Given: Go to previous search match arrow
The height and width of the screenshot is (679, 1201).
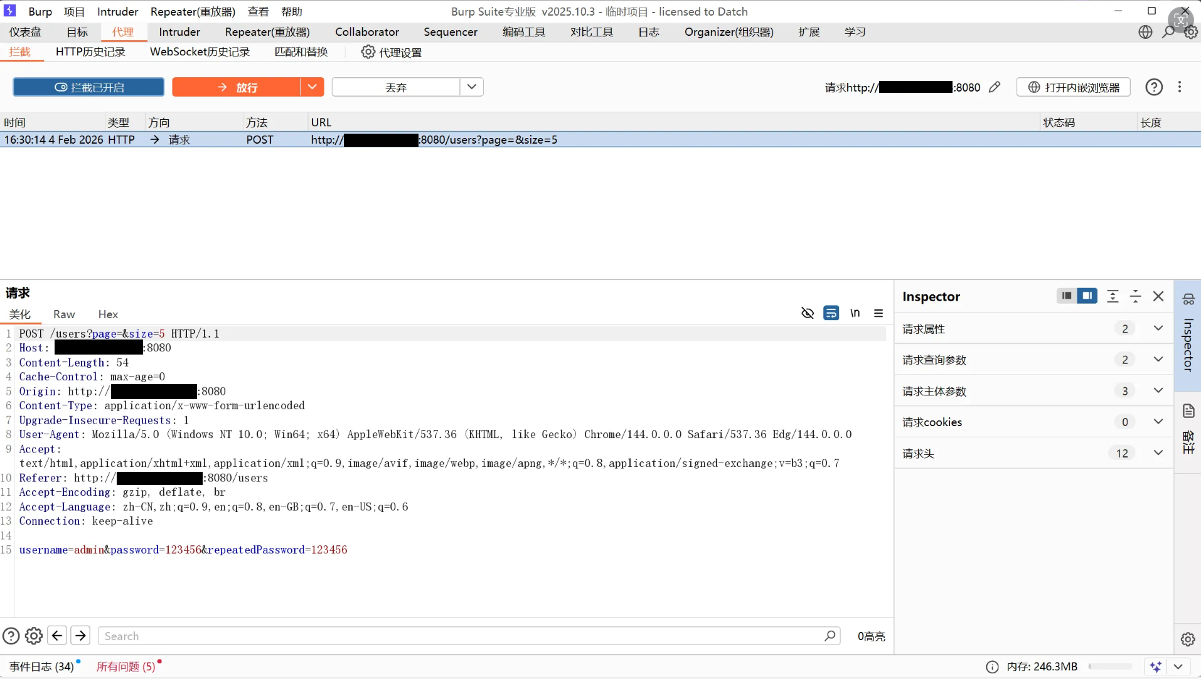Looking at the screenshot, I should [57, 636].
